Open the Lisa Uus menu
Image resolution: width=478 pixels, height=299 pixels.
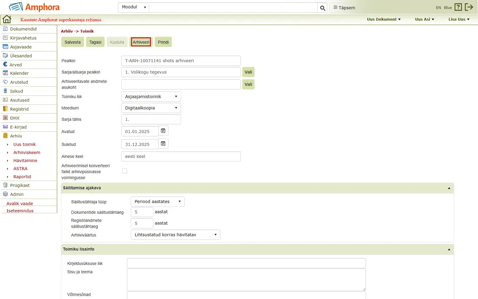pos(459,19)
